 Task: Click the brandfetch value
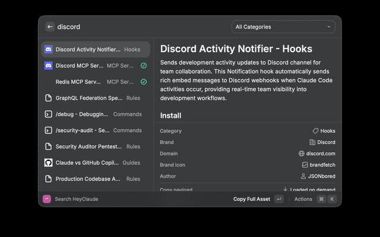tap(322, 165)
